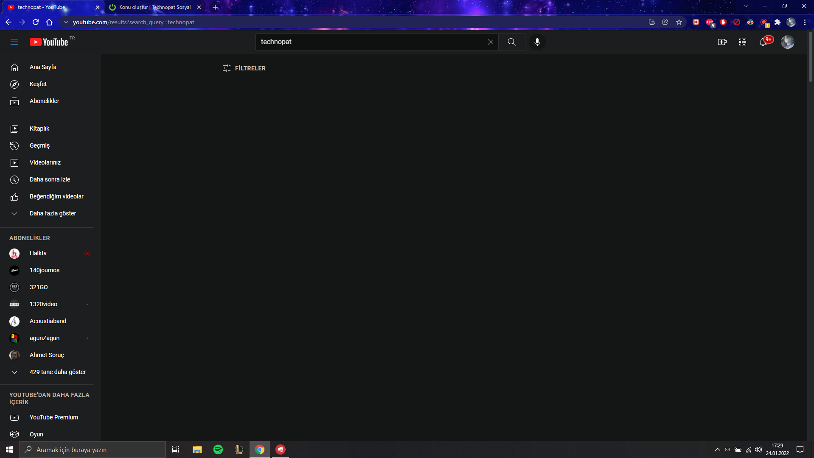Viewport: 814px width, 458px height.
Task: Open Videolarınız in the sidebar
Action: [x=47, y=162]
